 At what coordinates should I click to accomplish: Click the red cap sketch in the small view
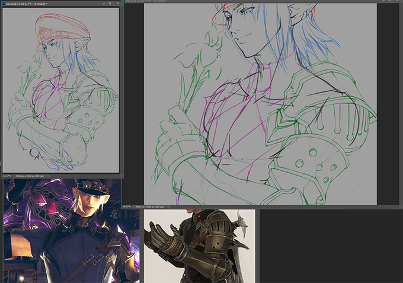coord(62,30)
